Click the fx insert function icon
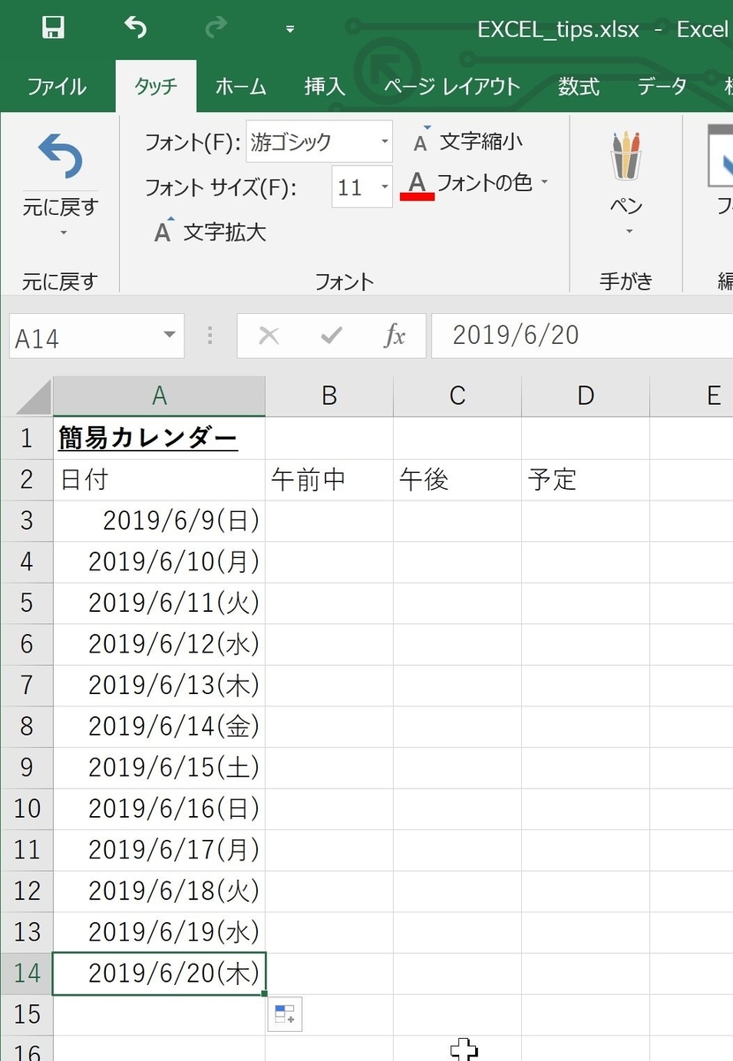This screenshot has height=1061, width=733. [x=395, y=336]
